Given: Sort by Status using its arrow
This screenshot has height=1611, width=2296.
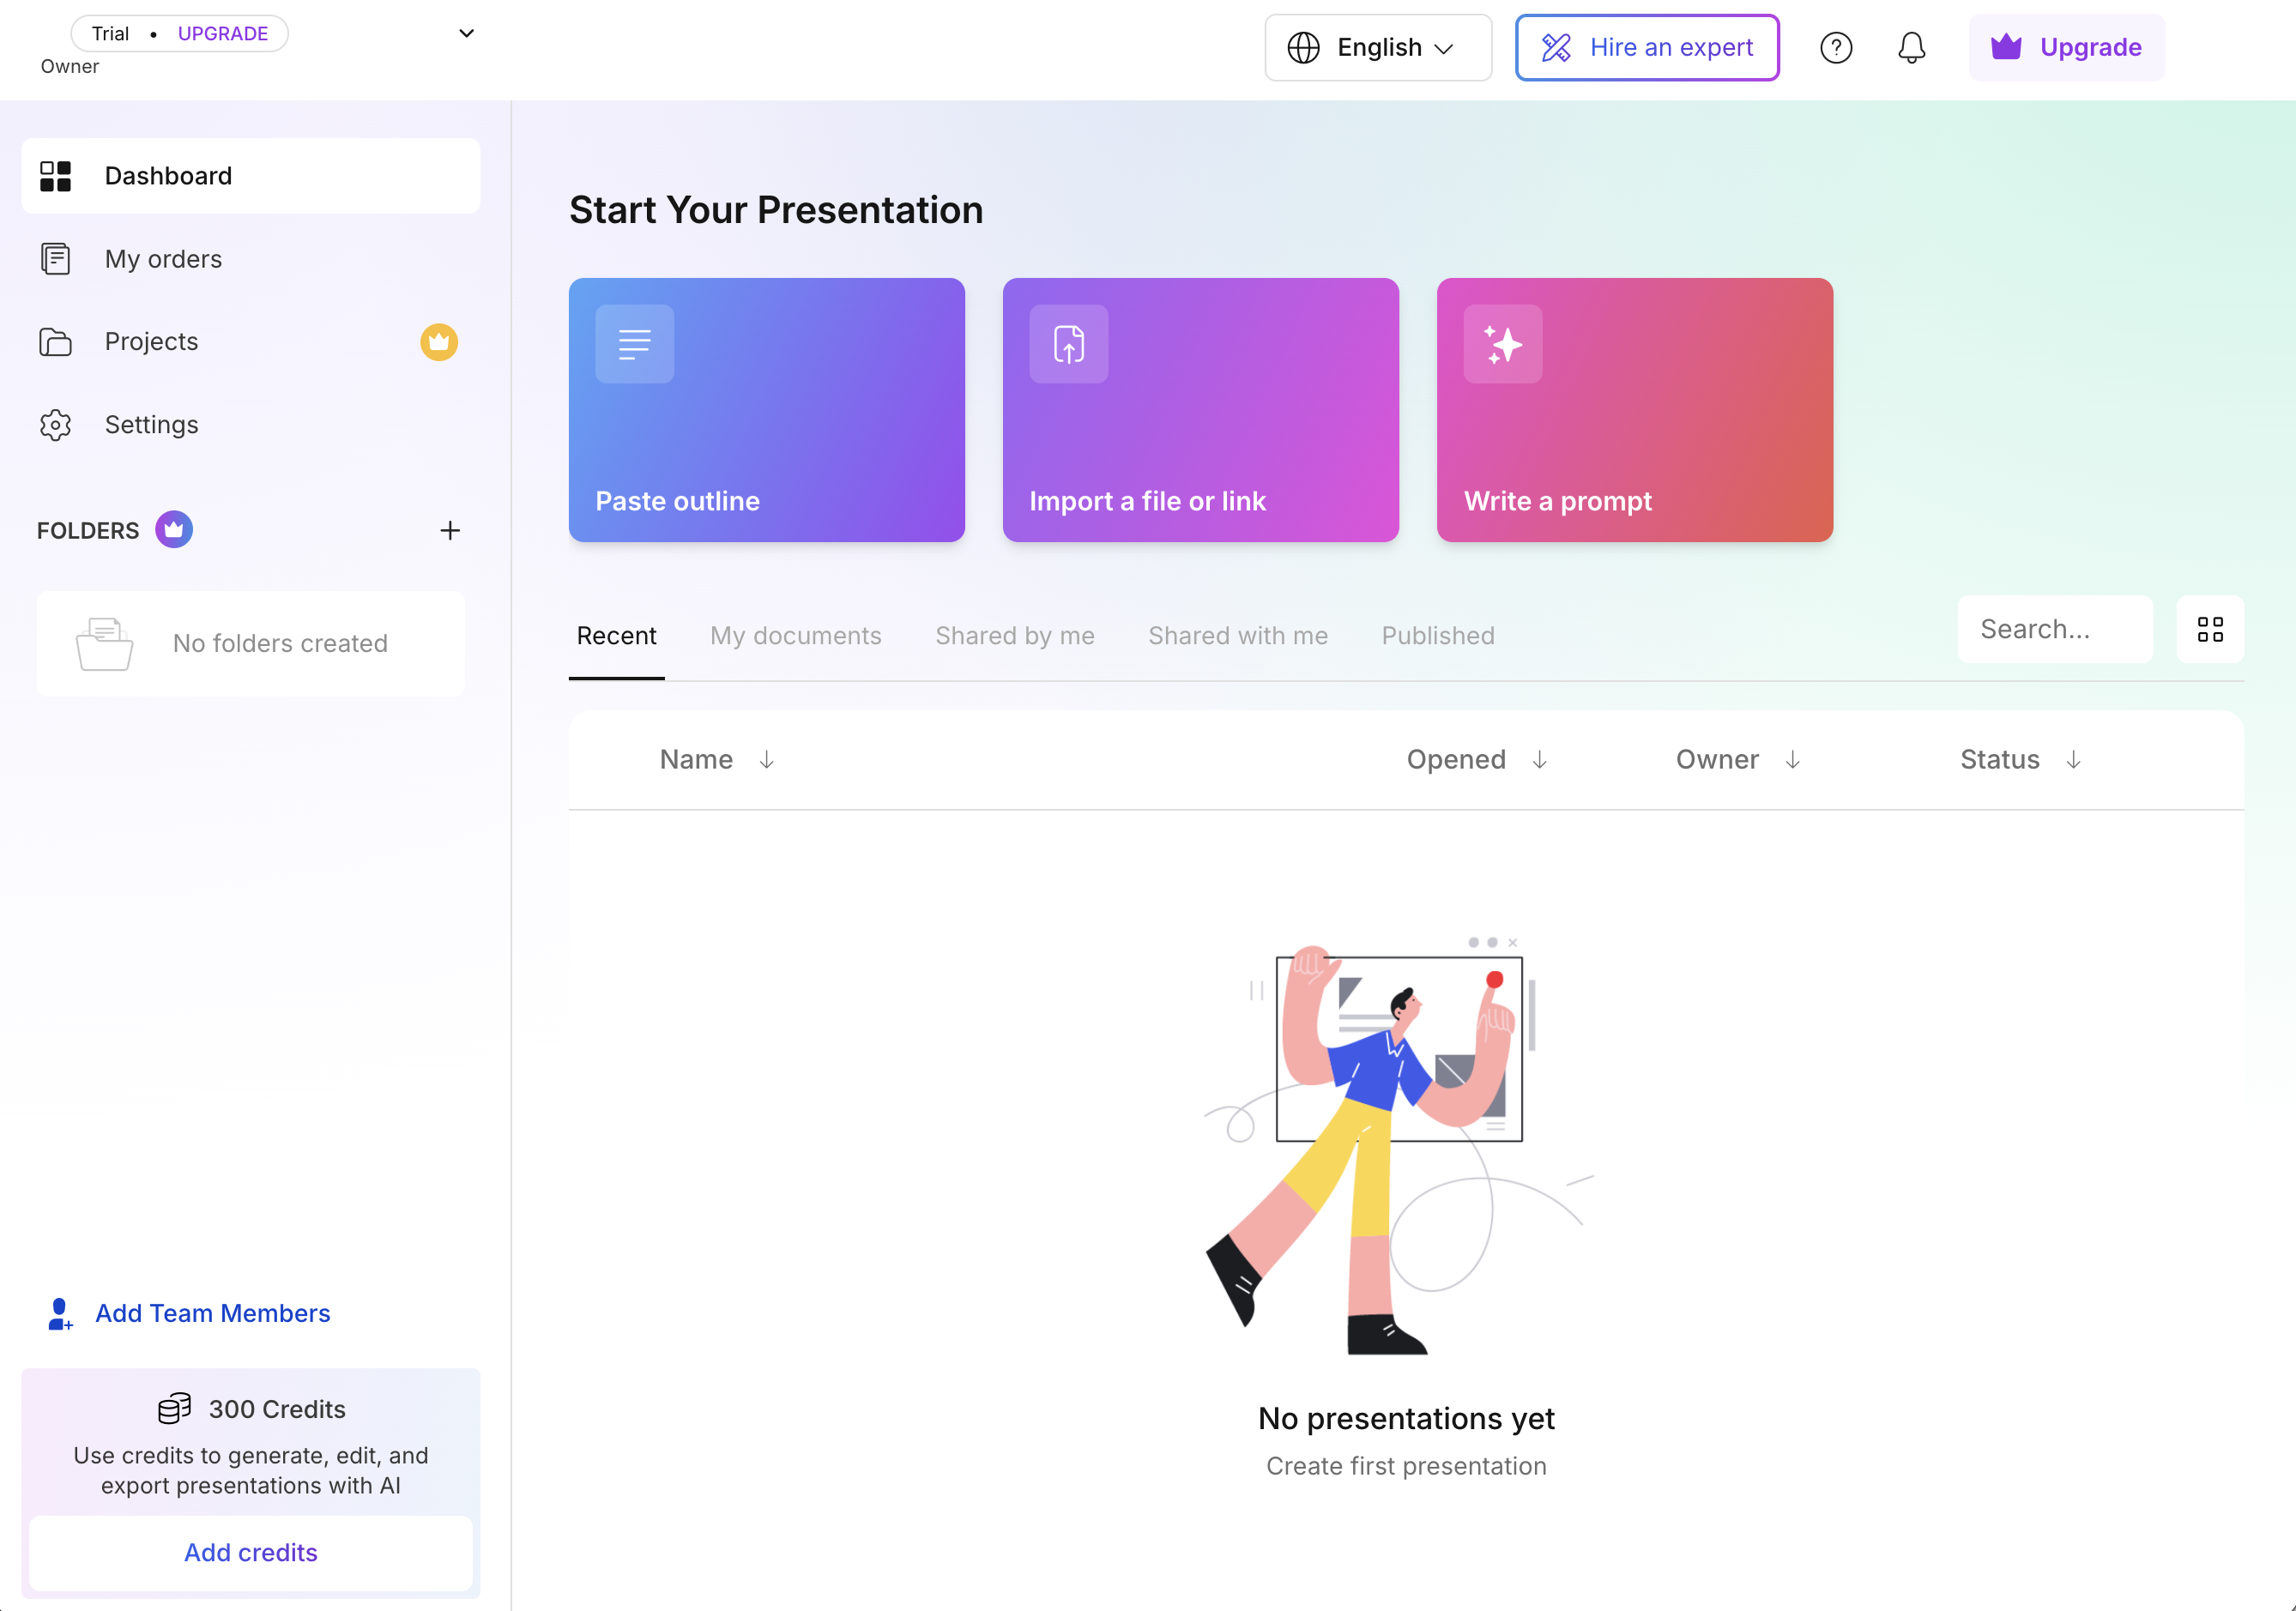Looking at the screenshot, I should (2074, 760).
